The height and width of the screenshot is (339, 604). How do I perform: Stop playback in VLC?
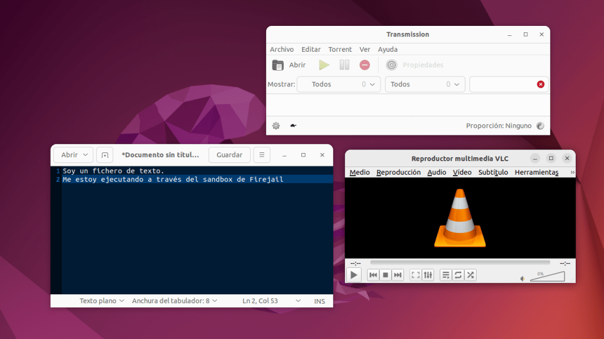click(x=385, y=275)
